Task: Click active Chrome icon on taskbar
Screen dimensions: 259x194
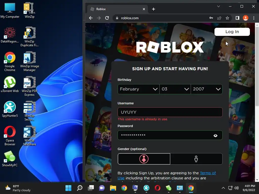Action: (x=191, y=188)
